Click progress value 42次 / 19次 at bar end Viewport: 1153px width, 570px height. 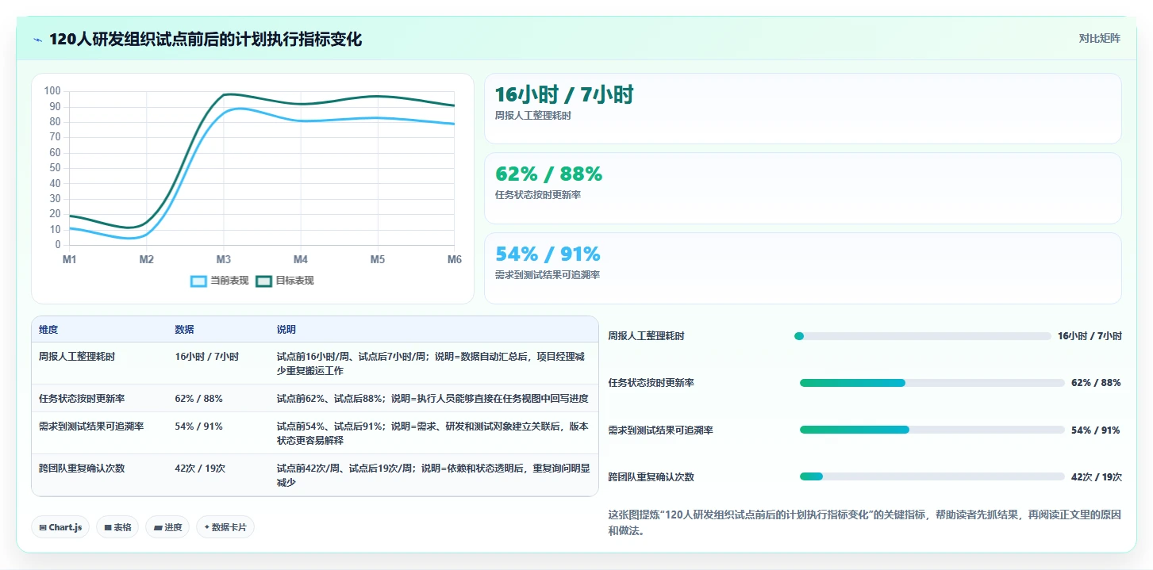point(1097,476)
